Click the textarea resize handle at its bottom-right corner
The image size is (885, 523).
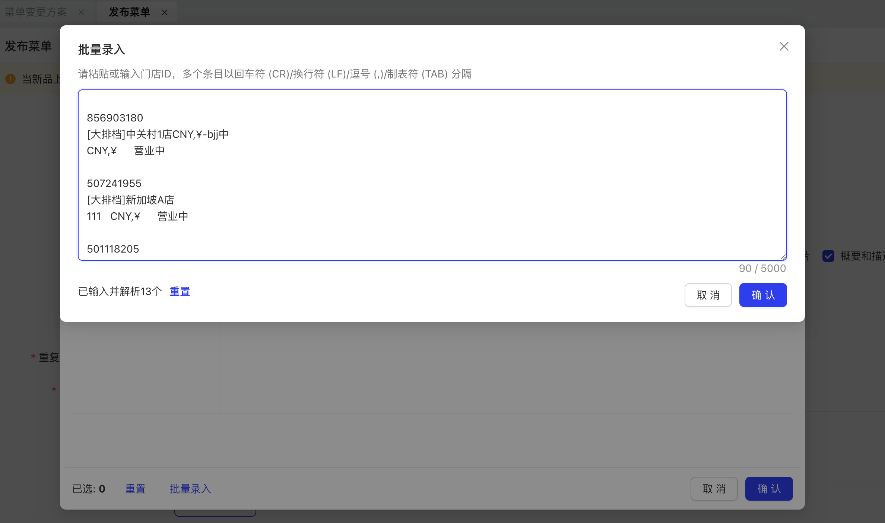(783, 257)
